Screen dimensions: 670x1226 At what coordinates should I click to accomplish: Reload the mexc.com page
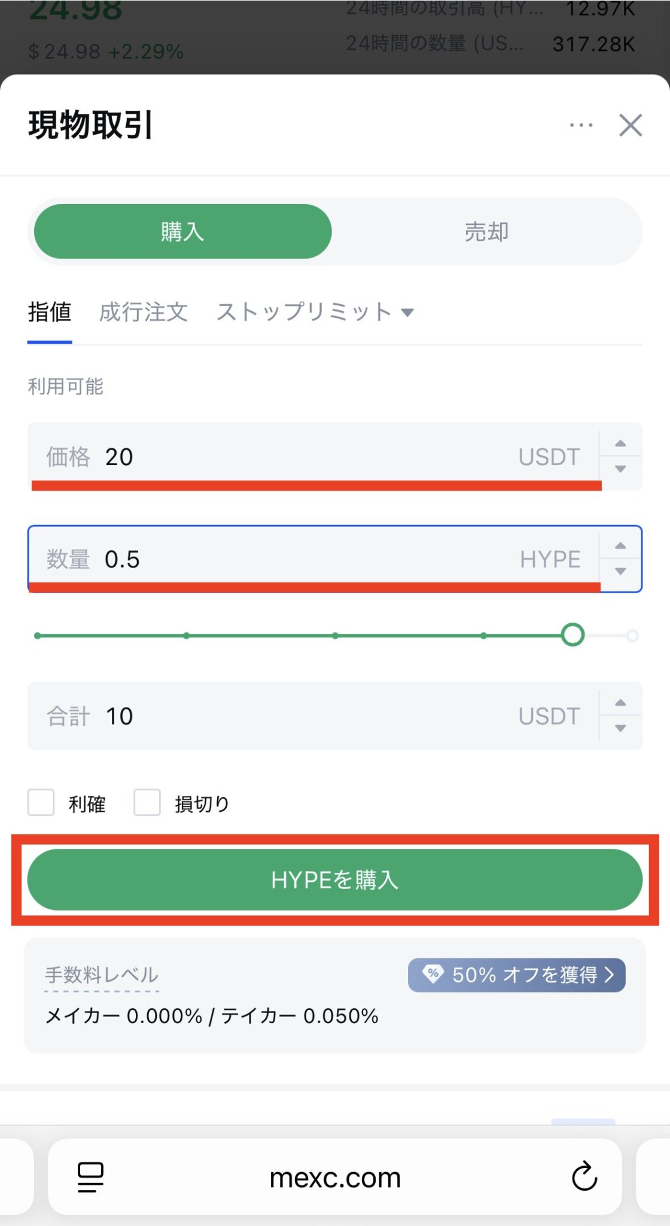click(x=584, y=1176)
